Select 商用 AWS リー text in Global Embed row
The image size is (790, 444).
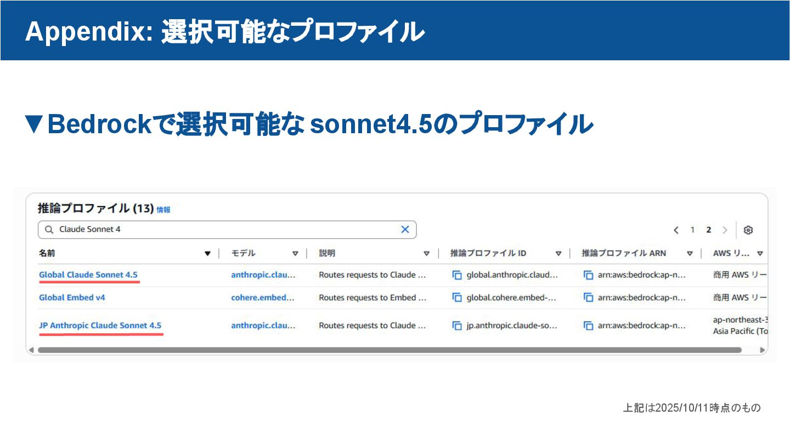[740, 298]
